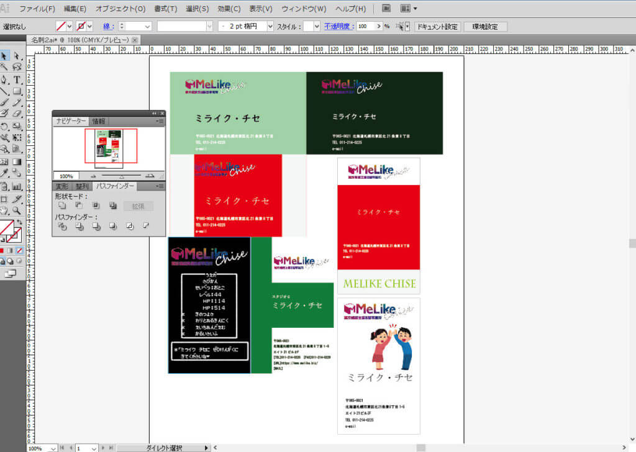Swap fill and stroke arrows icon
This screenshot has height=452, width=636.
19,222
